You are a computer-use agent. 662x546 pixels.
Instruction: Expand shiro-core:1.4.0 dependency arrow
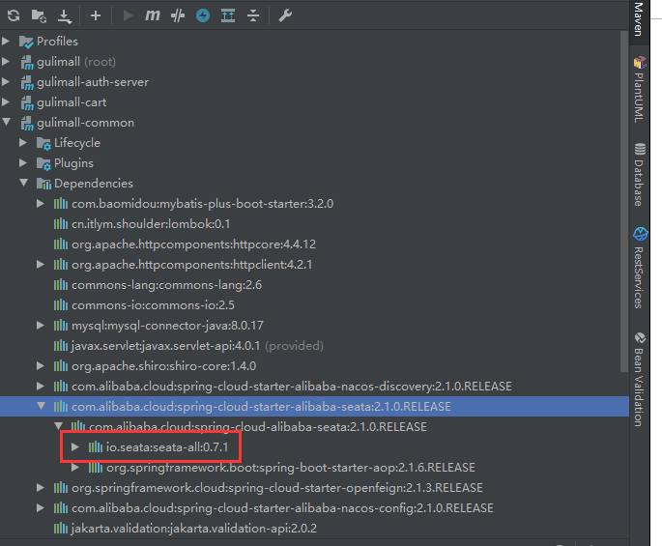tap(41, 365)
